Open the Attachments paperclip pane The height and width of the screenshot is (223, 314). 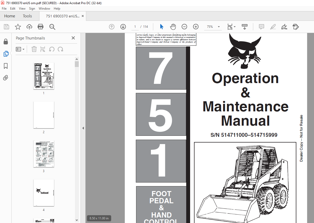6,78
